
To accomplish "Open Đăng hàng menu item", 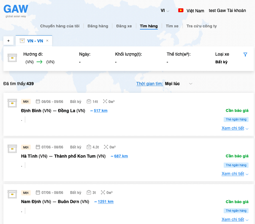I will pos(98,26).
